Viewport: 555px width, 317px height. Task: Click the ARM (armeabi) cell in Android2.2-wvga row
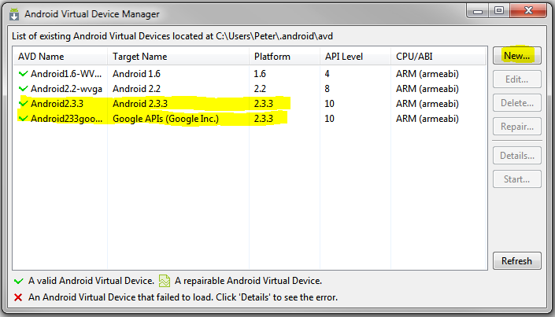point(427,88)
